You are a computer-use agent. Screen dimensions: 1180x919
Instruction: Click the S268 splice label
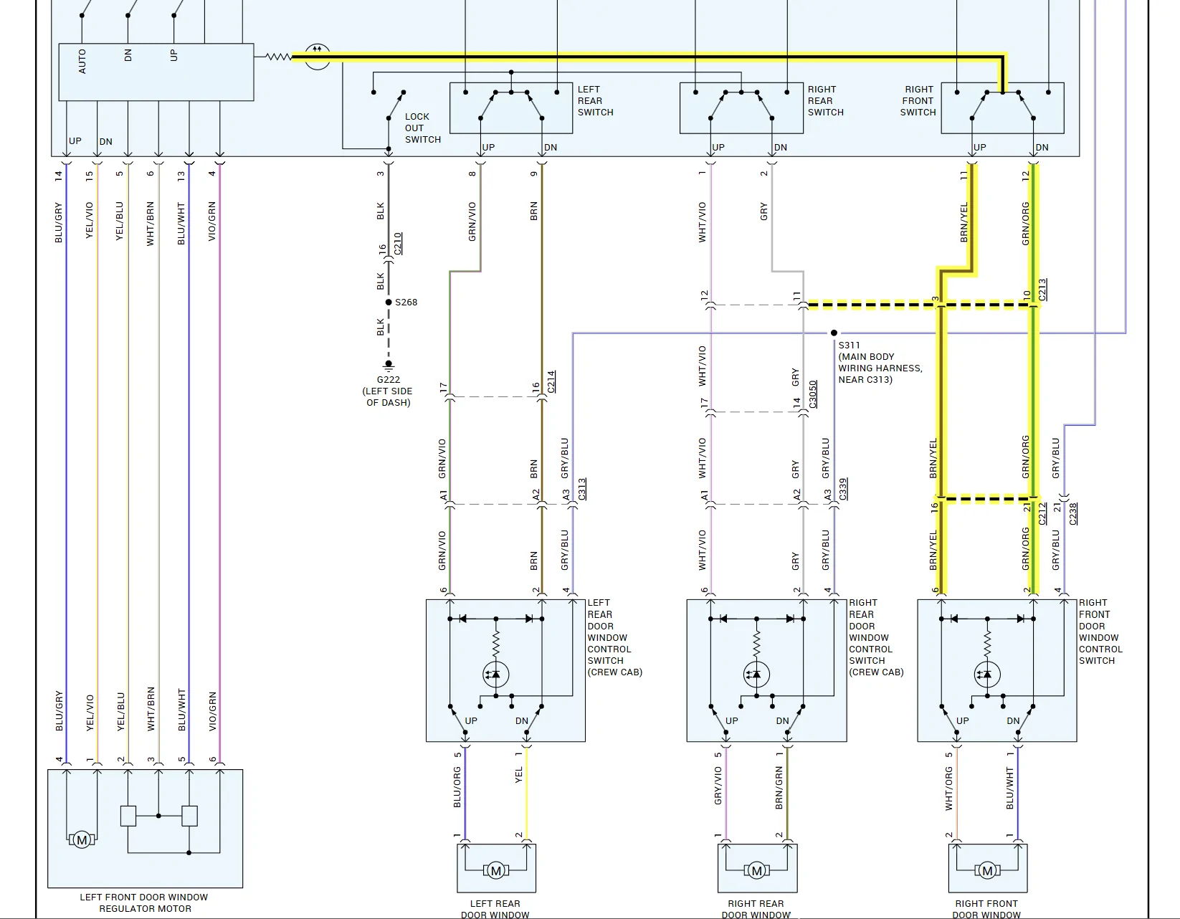[x=406, y=303]
